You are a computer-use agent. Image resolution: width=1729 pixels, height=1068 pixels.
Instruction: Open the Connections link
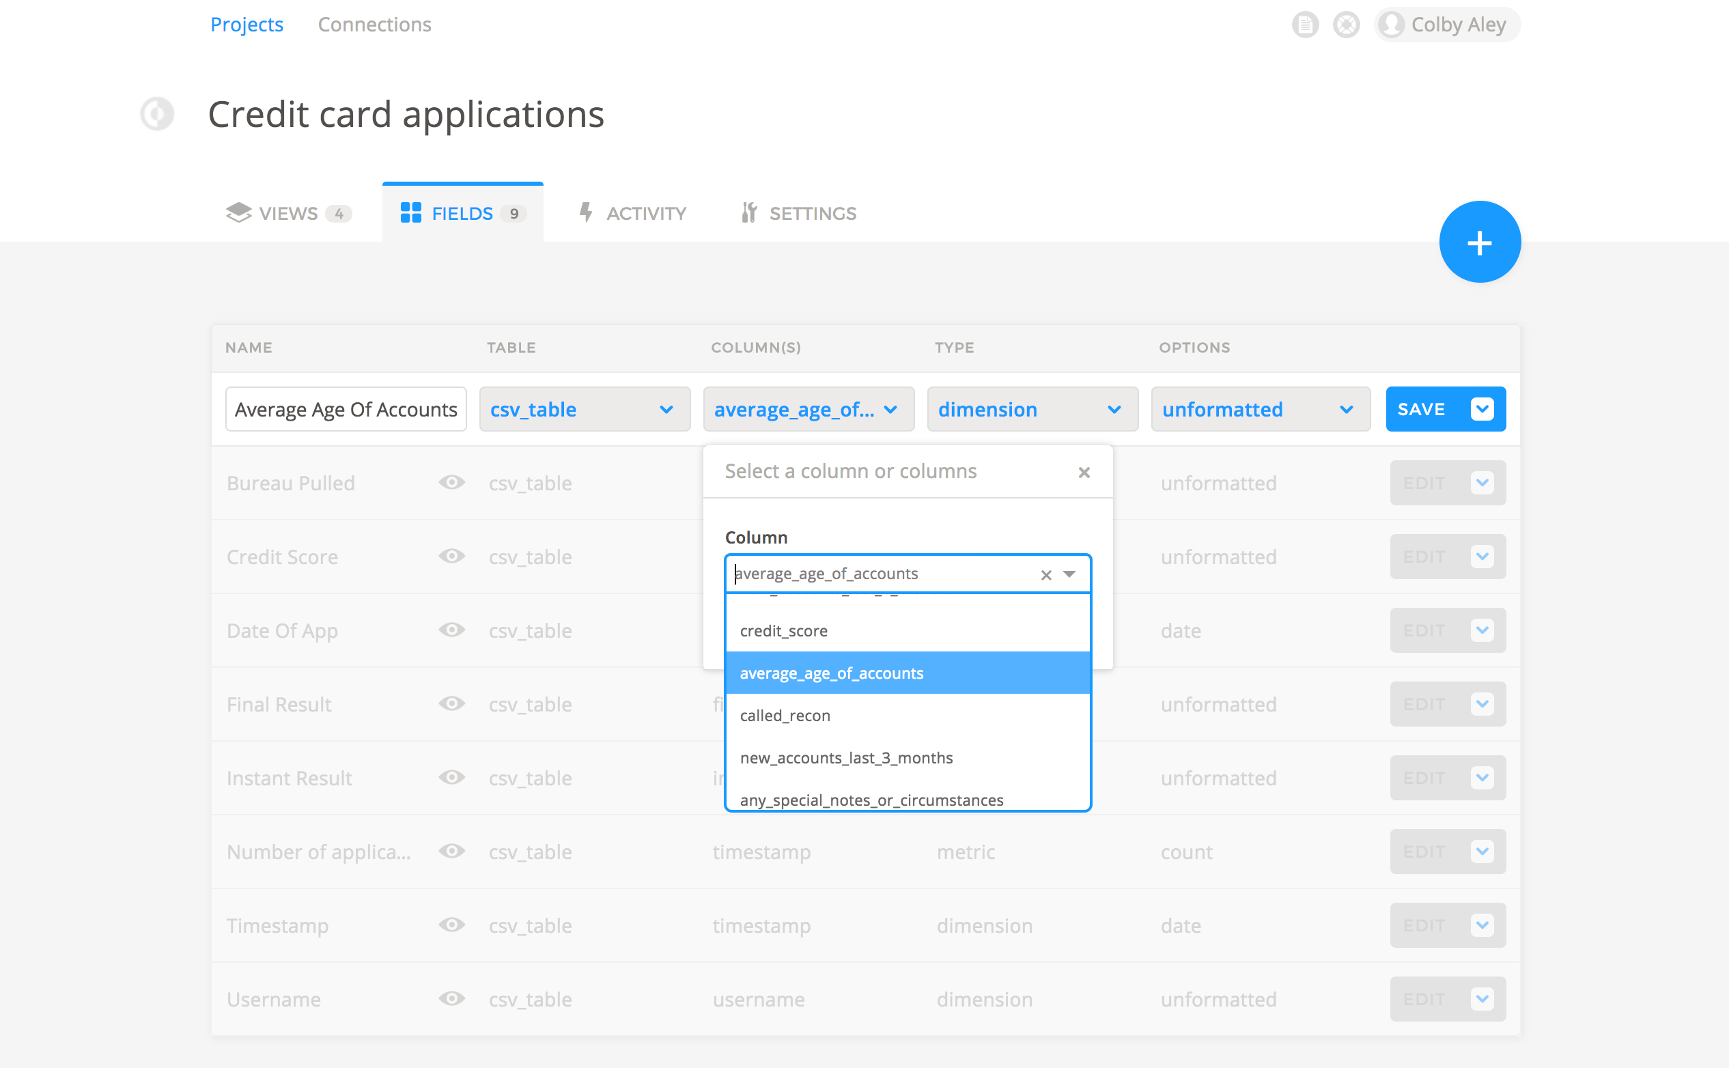tap(374, 25)
